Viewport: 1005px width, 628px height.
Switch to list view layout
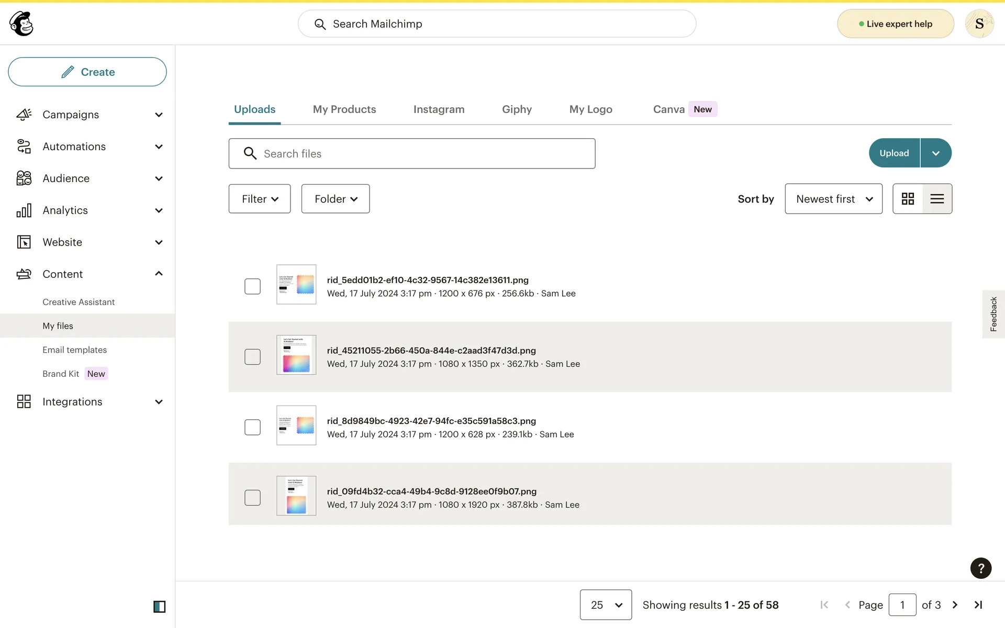[x=937, y=199]
